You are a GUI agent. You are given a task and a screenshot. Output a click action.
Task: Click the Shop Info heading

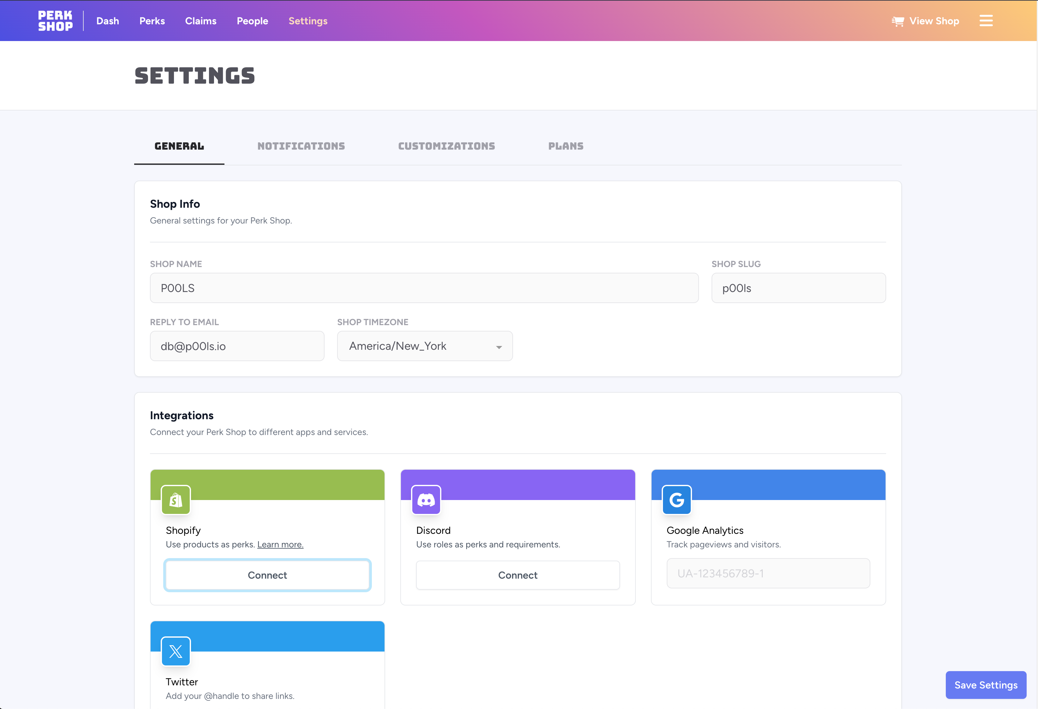[x=175, y=204]
